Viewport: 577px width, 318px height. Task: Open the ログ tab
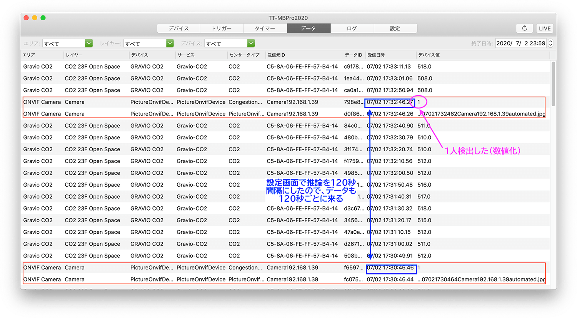pos(352,28)
